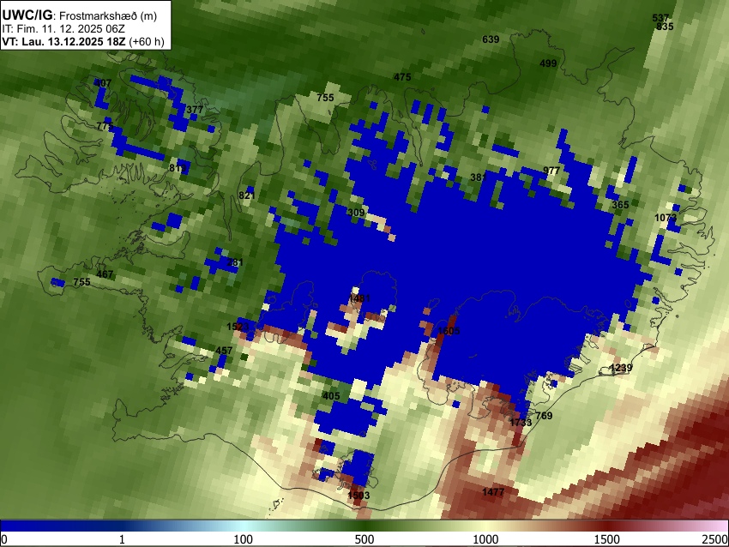Select the 407 value in the Westfjords
The width and height of the screenshot is (729, 547).
pyautogui.click(x=103, y=83)
